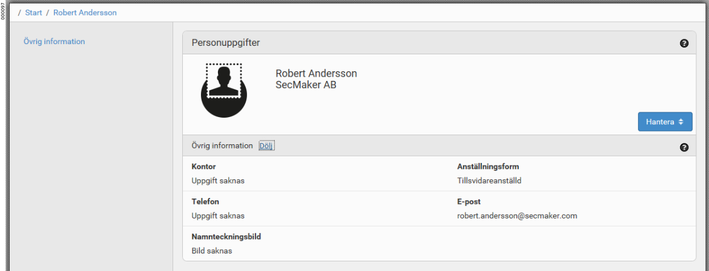Click the E-post field label
Screen dimensions: 709x271
pos(469,202)
